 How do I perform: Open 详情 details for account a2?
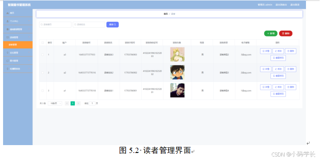(266, 69)
